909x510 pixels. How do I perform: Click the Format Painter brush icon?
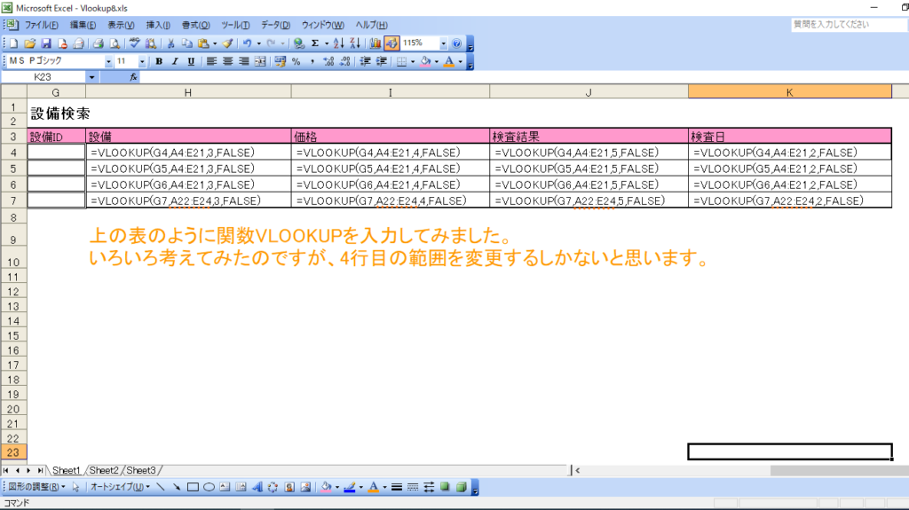[x=227, y=43]
